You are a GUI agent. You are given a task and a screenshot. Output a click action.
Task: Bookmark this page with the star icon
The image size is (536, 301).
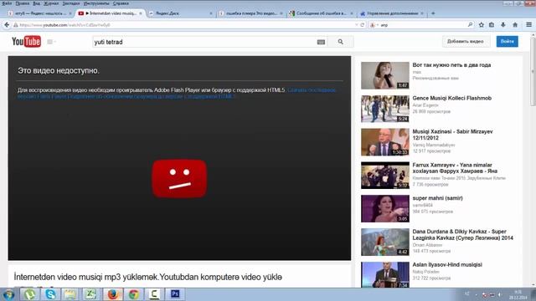click(x=482, y=24)
